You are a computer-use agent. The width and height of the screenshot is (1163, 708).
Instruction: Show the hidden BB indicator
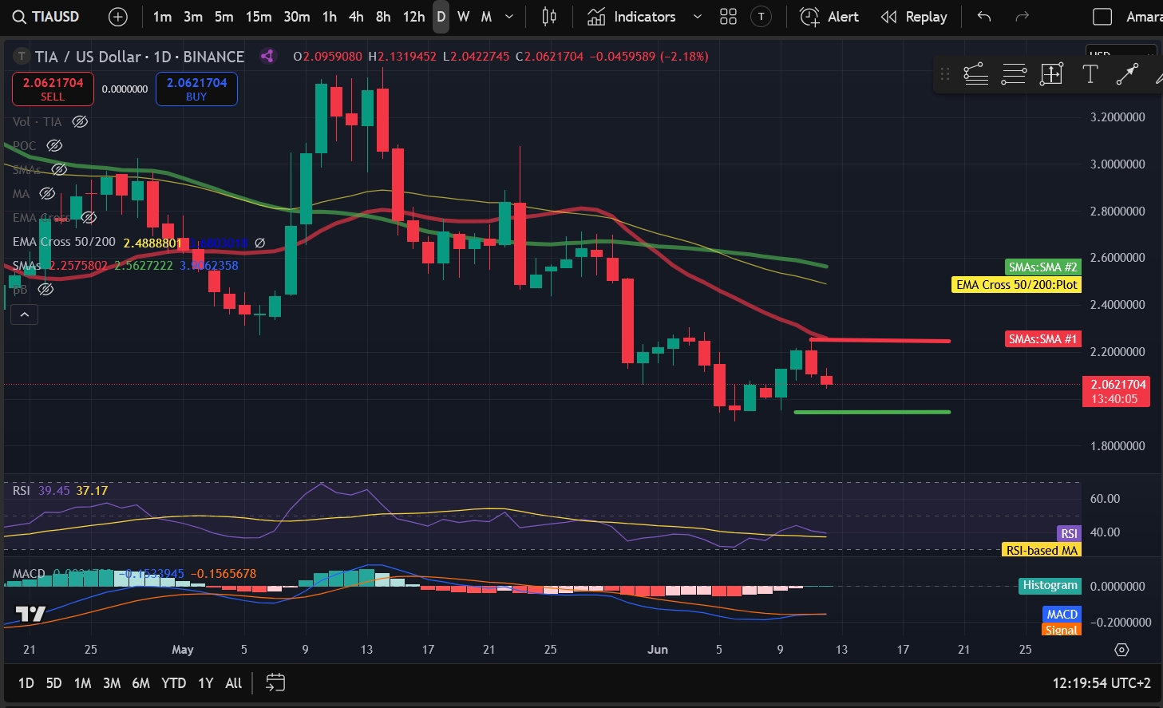45,290
